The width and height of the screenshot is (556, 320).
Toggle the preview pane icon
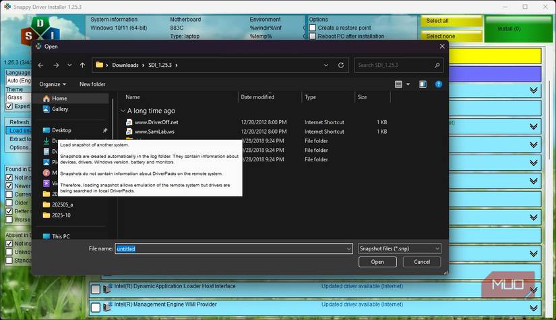pos(423,84)
